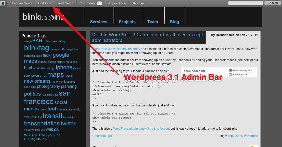Select the users tag below the post
The height and width of the screenshot is (147, 282).
point(238,136)
